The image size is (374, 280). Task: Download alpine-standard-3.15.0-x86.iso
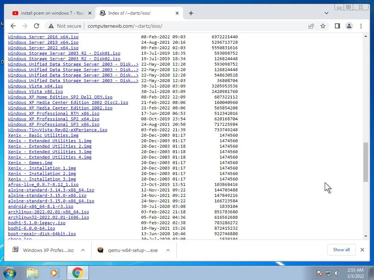[47, 195]
